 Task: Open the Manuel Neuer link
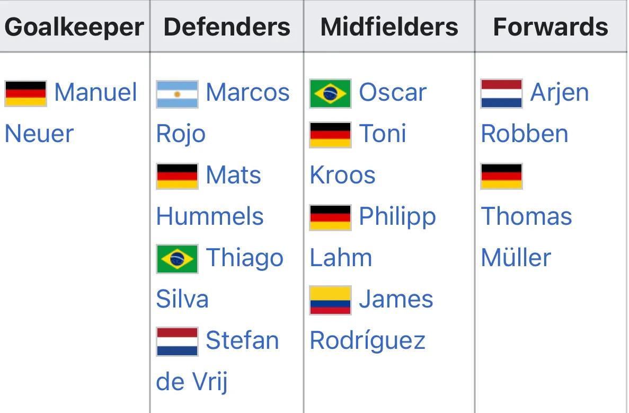coord(96,92)
